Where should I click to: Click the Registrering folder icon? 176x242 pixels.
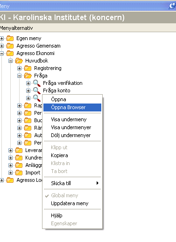(28, 68)
